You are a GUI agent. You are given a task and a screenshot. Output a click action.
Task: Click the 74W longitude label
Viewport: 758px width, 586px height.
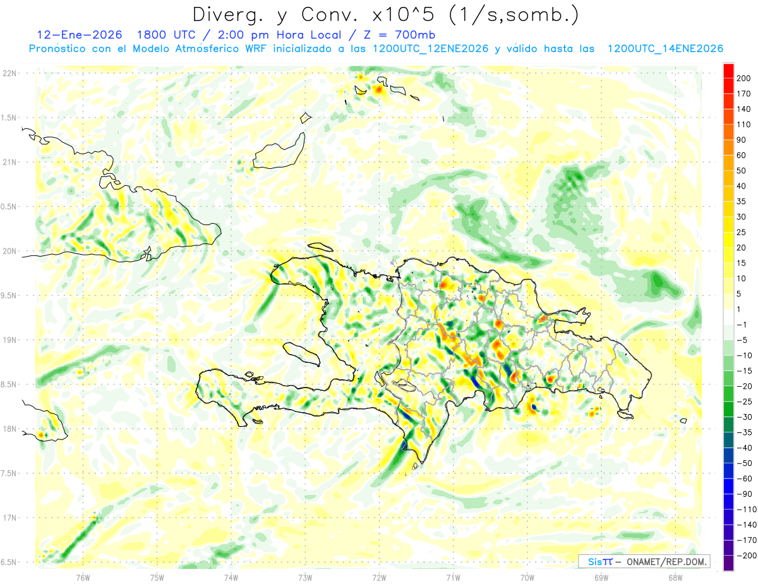(x=231, y=577)
